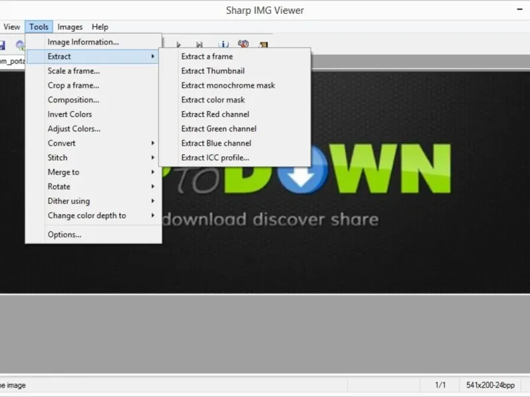Click the save floppy disk toolbar icon
This screenshot has width=530, height=397.
(2, 45)
